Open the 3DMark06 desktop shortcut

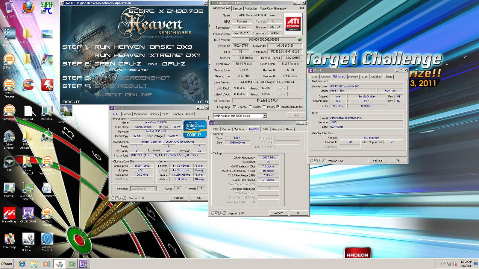[9, 113]
